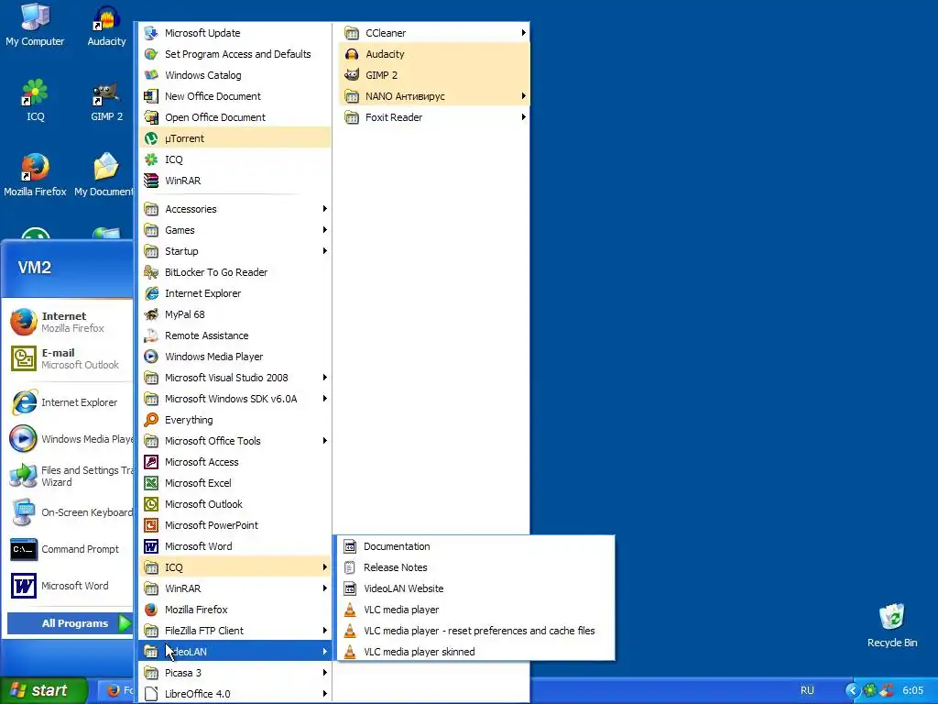The height and width of the screenshot is (704, 938).
Task: Show hidden tray icons arrow
Action: coord(852,690)
